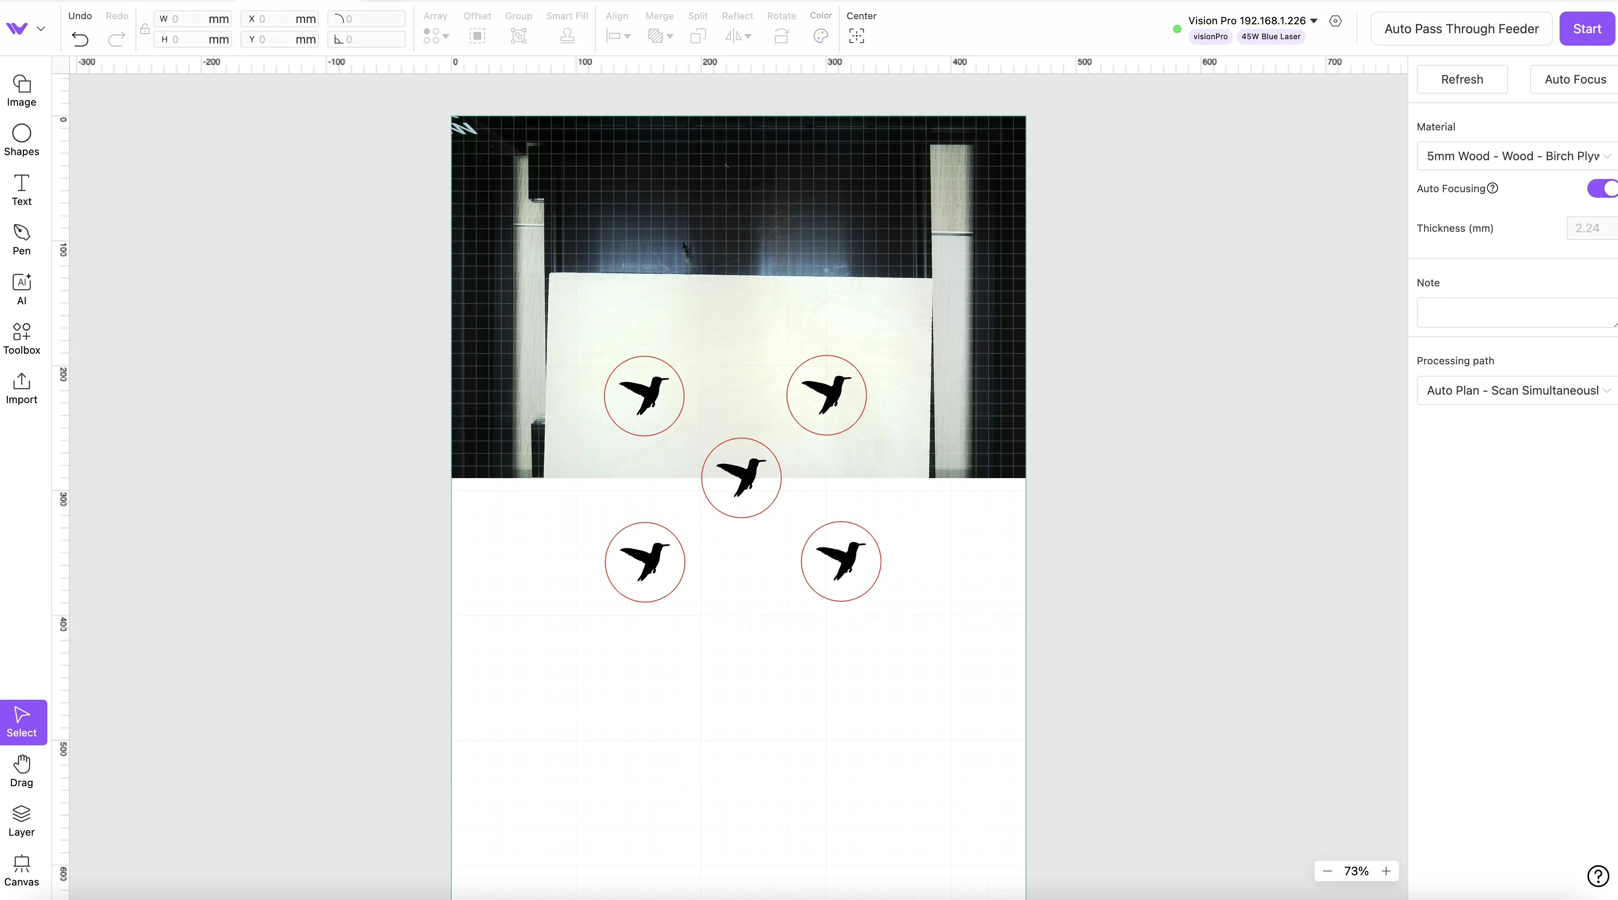Open the Layer panel
This screenshot has width=1618, height=900.
coord(21,821)
